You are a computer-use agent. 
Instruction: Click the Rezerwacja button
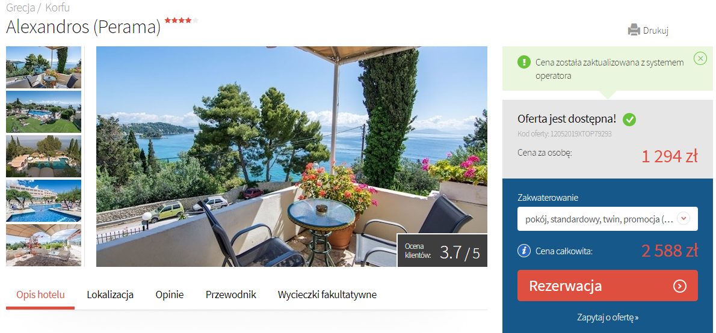click(x=607, y=286)
